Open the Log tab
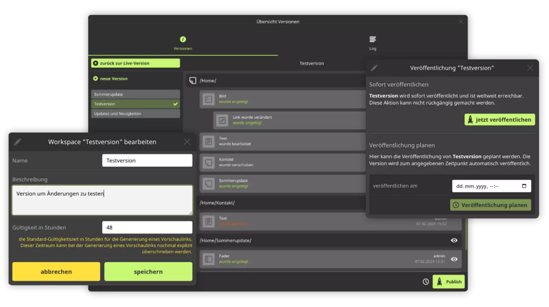This screenshot has height=307, width=549. pos(373,43)
